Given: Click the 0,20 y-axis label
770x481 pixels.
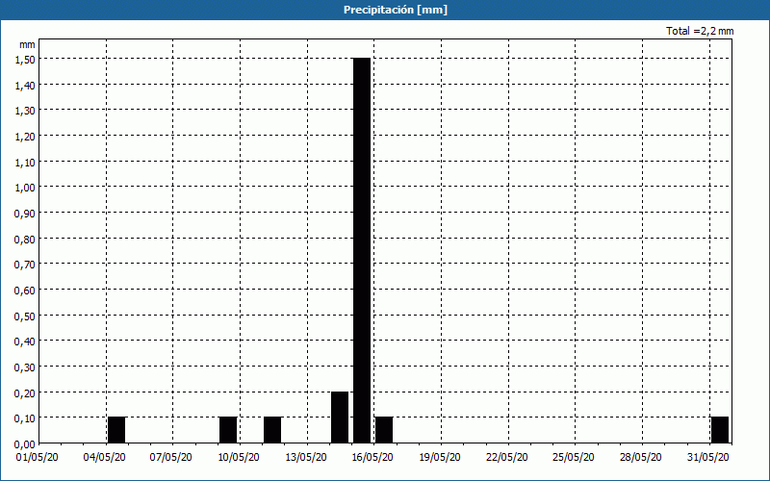Looking at the screenshot, I should (x=25, y=393).
